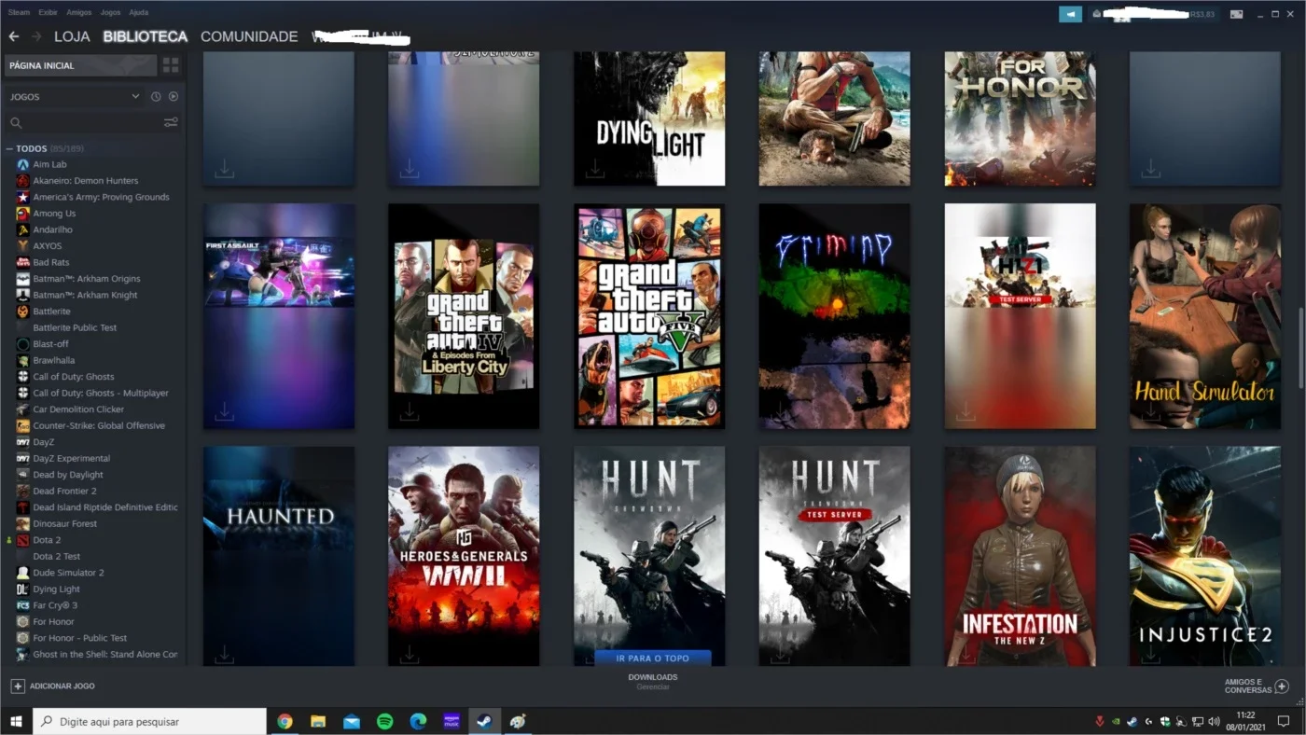Click download icon on Heroes & Generals cover

pyautogui.click(x=409, y=655)
